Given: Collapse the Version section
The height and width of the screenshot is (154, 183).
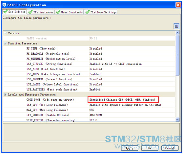Looking at the screenshot, I should [5, 33].
